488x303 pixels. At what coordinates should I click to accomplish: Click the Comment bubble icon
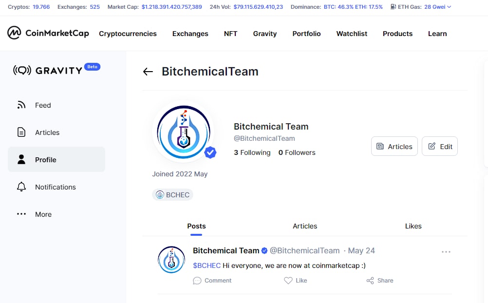[x=197, y=281]
